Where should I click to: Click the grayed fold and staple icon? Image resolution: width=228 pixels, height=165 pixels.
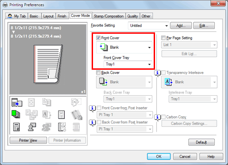tap(76, 102)
